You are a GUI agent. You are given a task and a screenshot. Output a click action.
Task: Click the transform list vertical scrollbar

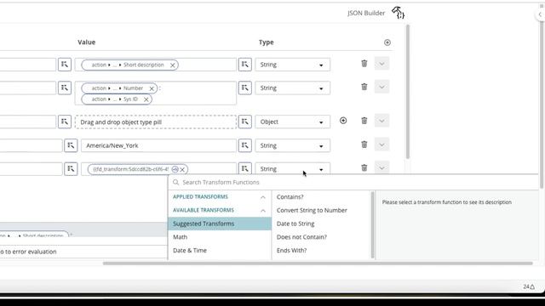[x=373, y=224]
